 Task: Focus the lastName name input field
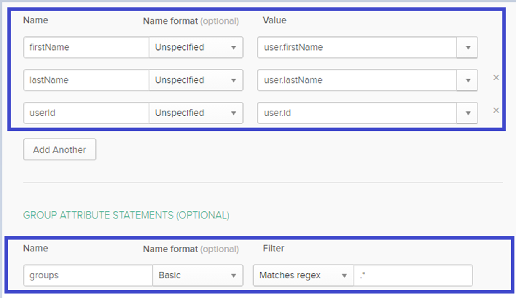86,80
